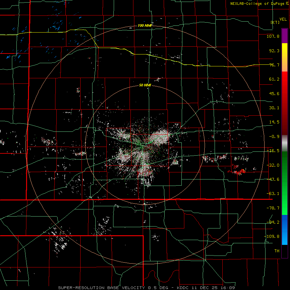Screen dimensions: 290x290
Task: Click the 14.5 velocity scale value
Action: tap(274, 122)
